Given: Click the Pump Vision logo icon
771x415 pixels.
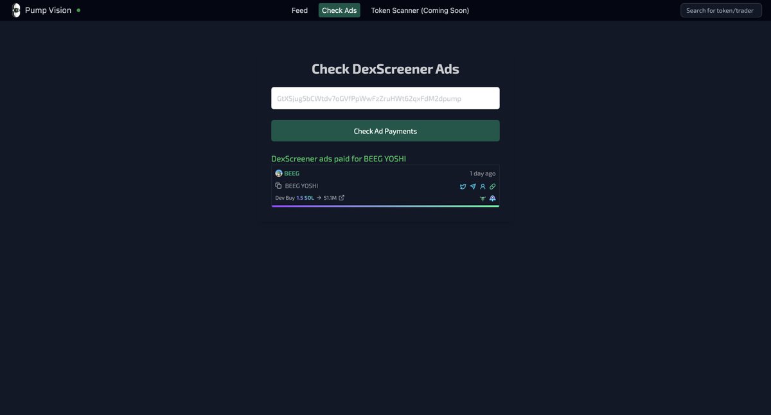Looking at the screenshot, I should point(16,10).
